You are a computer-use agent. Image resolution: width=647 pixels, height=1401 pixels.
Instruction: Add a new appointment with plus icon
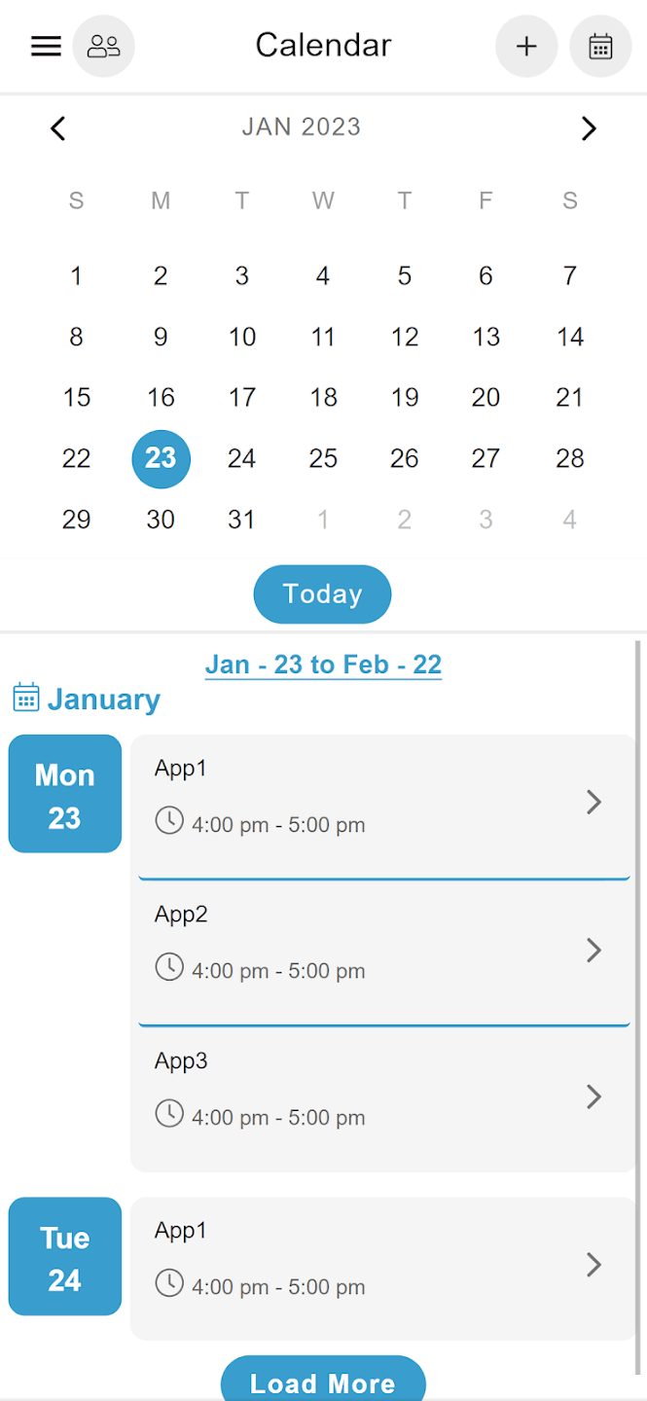click(526, 46)
